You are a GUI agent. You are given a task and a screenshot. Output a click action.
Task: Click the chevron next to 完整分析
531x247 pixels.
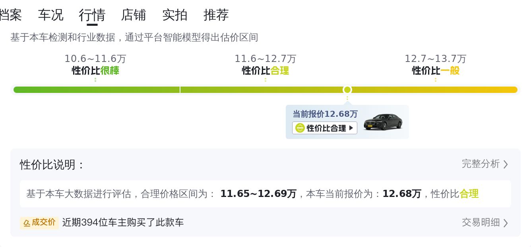tap(506, 164)
